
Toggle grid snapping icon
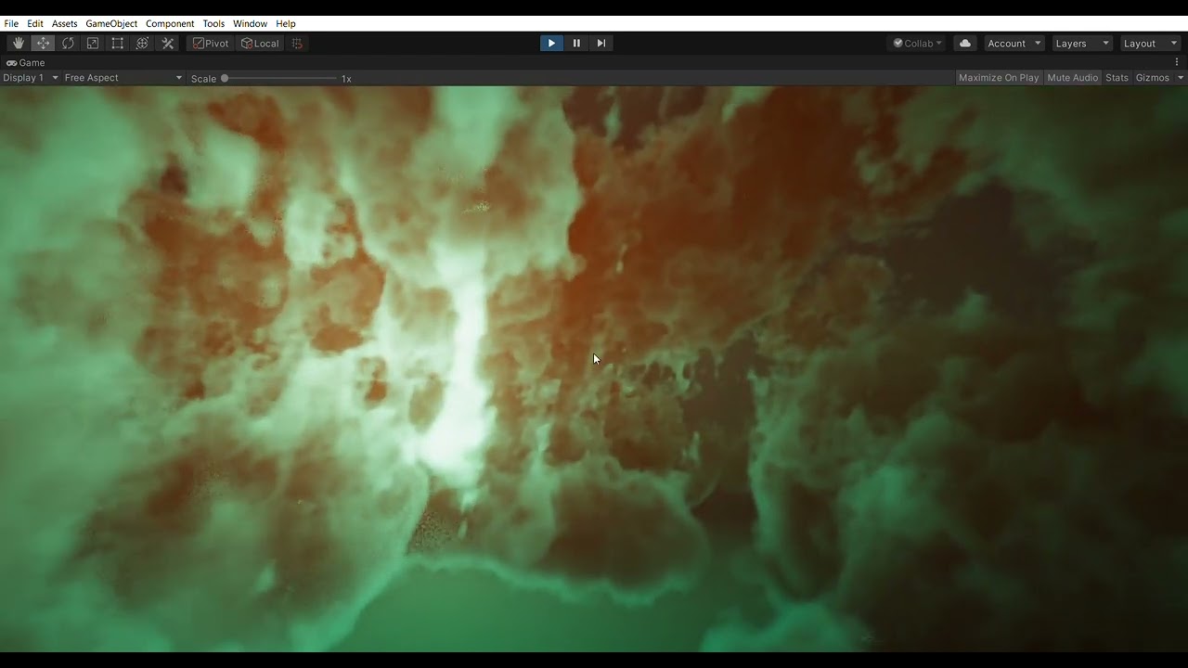coord(297,44)
